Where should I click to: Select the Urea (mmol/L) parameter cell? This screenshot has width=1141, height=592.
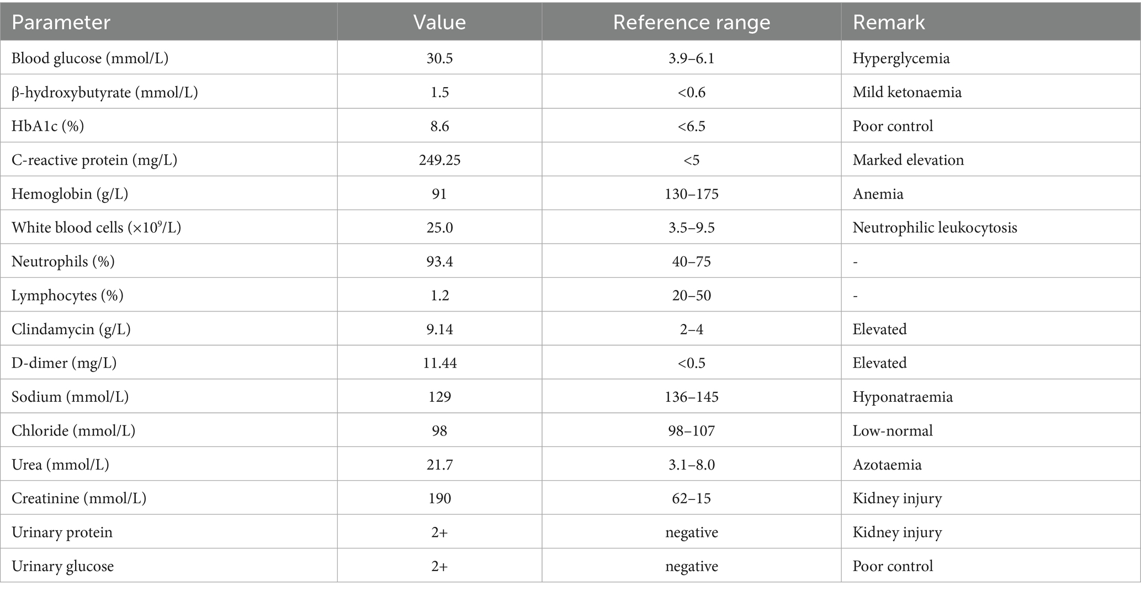(x=60, y=465)
